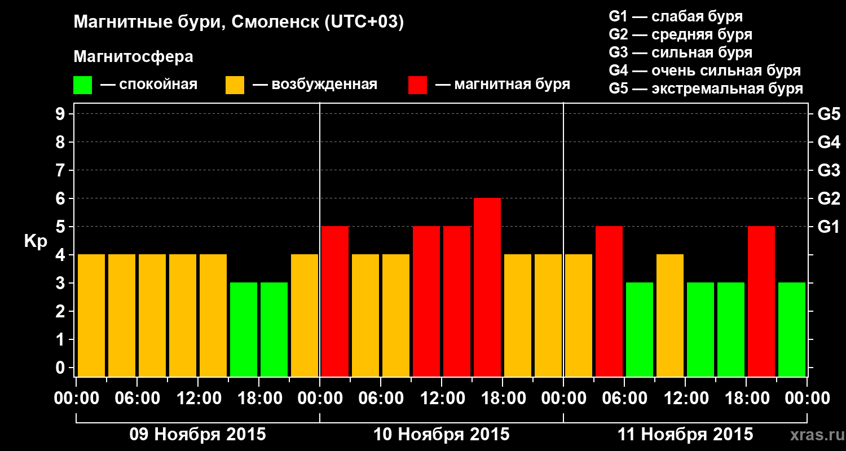Viewport: 846px width, 451px height.
Task: Click the 11 Ноября 2015 date label
Action: (x=685, y=435)
